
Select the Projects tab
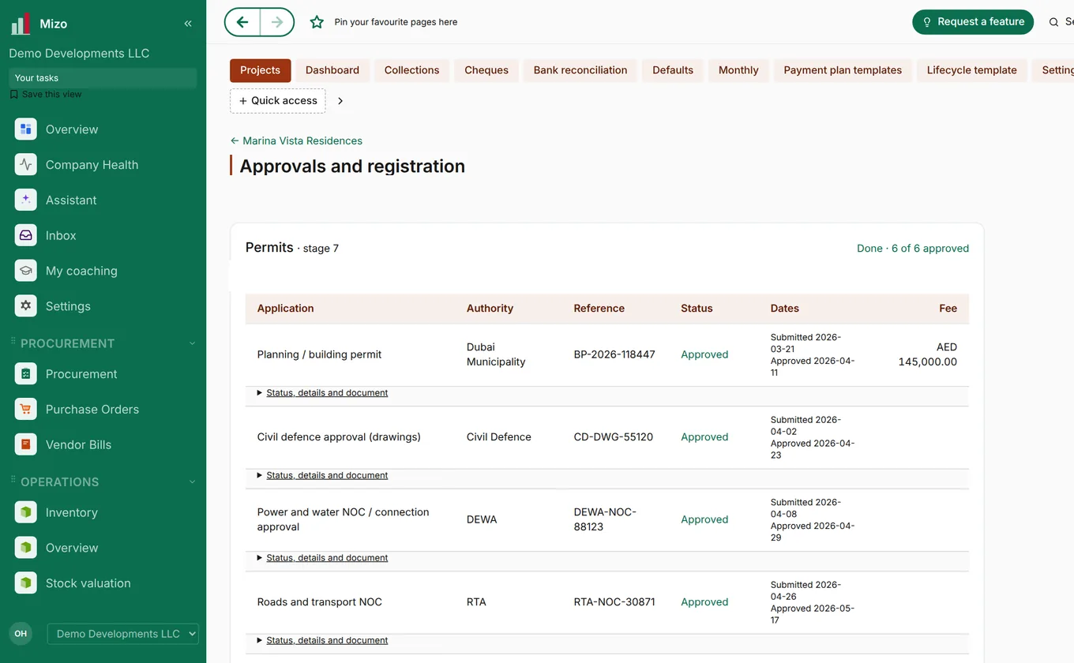click(x=261, y=70)
